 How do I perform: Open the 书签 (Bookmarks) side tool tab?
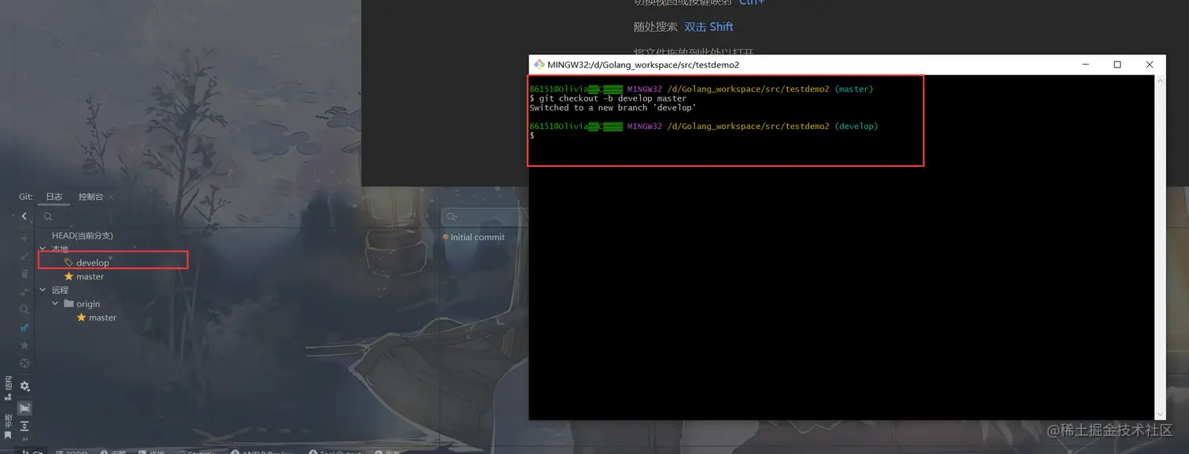[x=8, y=425]
